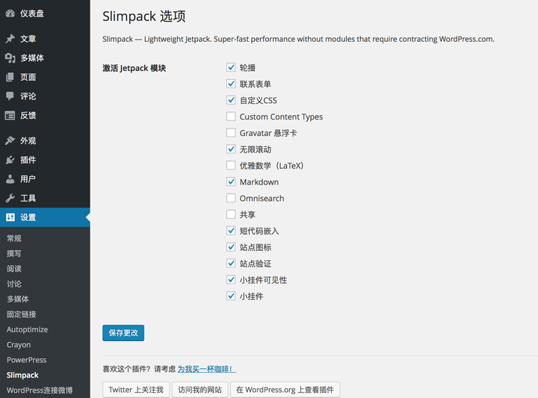Enable the Custom Content Types checkbox
This screenshot has width=538, height=398.
click(x=231, y=116)
